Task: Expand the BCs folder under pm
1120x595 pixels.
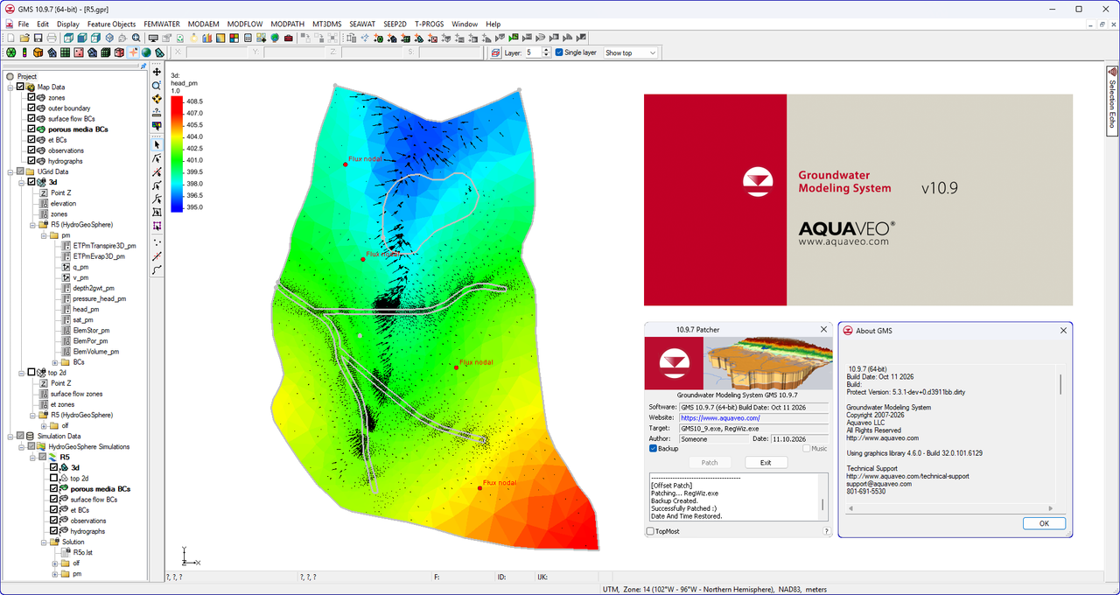Action: tap(55, 362)
